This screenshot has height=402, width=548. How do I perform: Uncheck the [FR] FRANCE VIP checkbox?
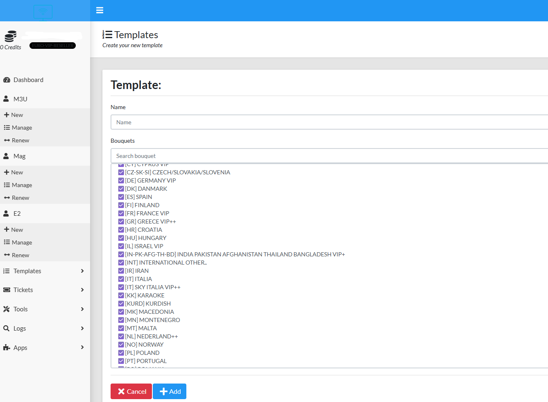tap(121, 213)
